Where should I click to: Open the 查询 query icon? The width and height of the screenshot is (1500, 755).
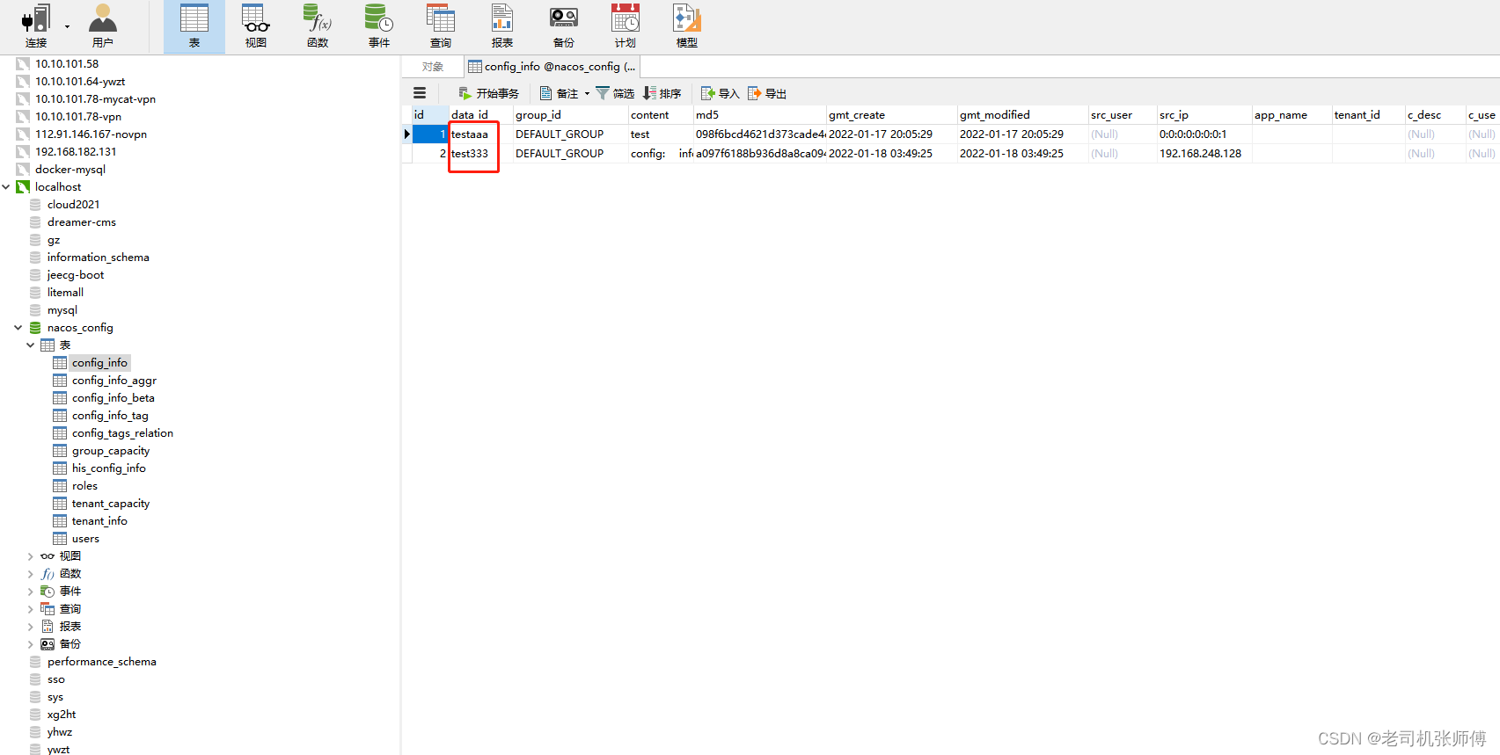tap(441, 26)
